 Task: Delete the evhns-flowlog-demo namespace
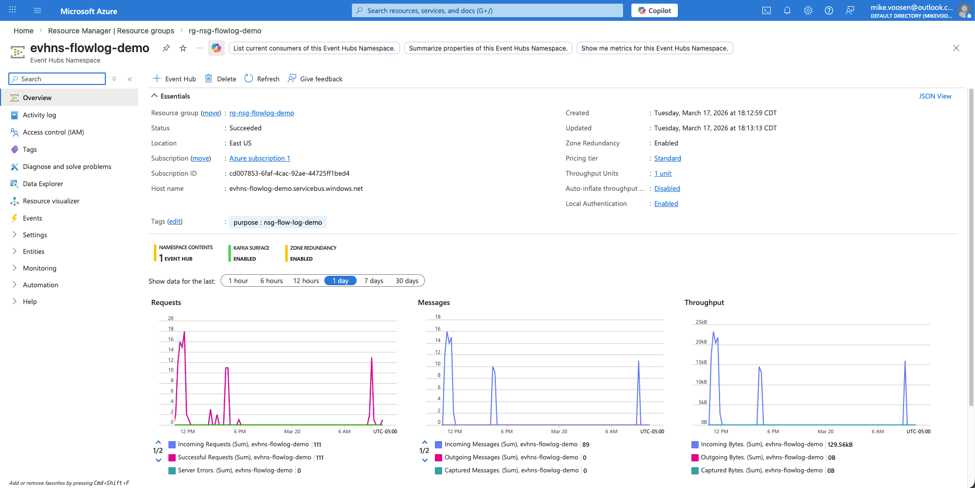tap(220, 78)
